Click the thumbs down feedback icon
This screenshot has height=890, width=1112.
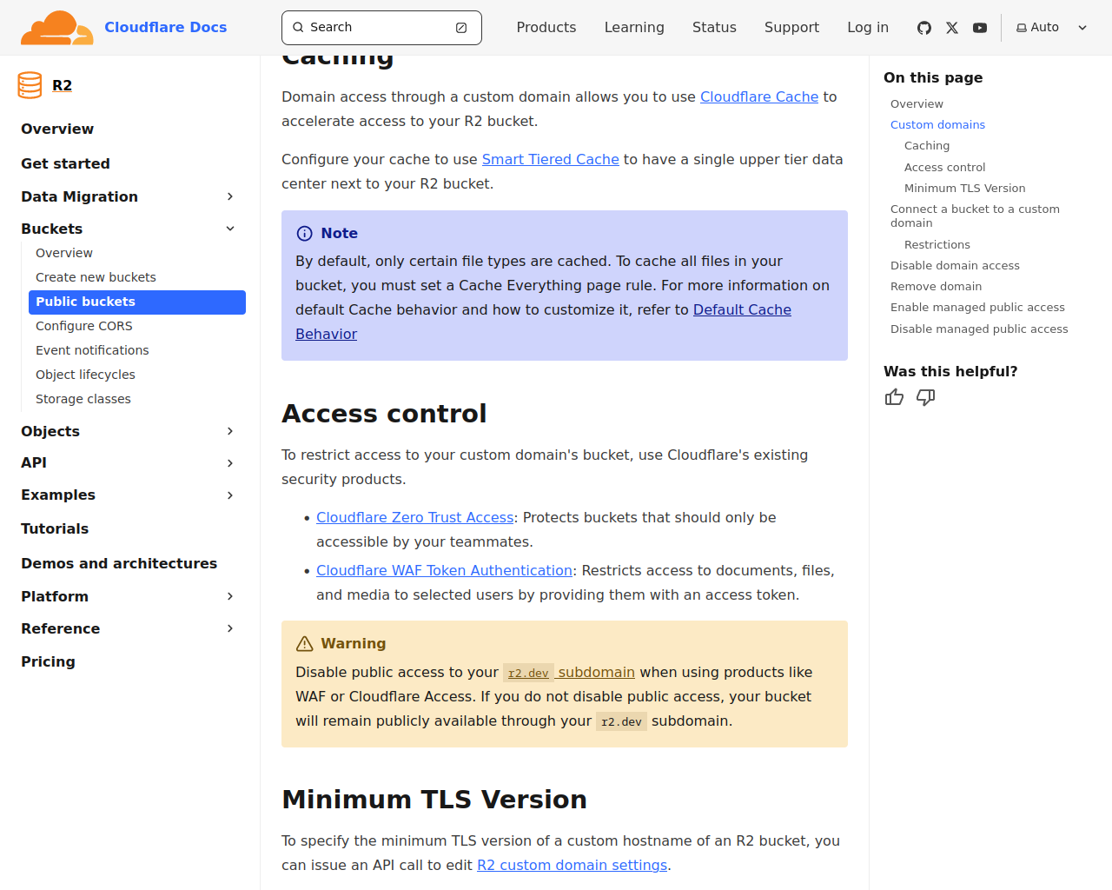[926, 397]
